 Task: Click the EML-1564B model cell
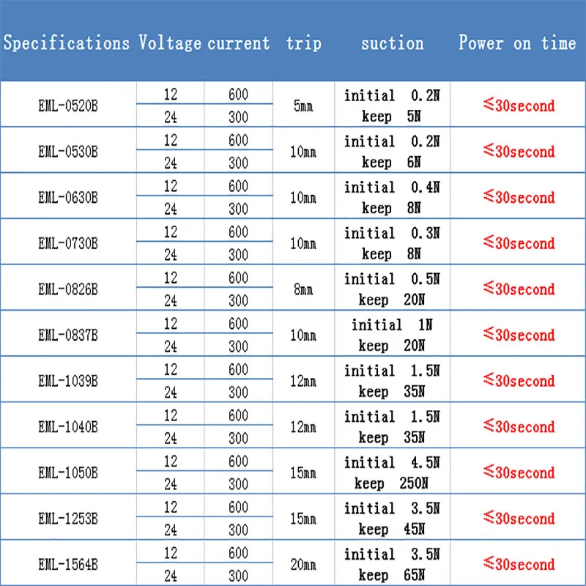click(x=68, y=565)
